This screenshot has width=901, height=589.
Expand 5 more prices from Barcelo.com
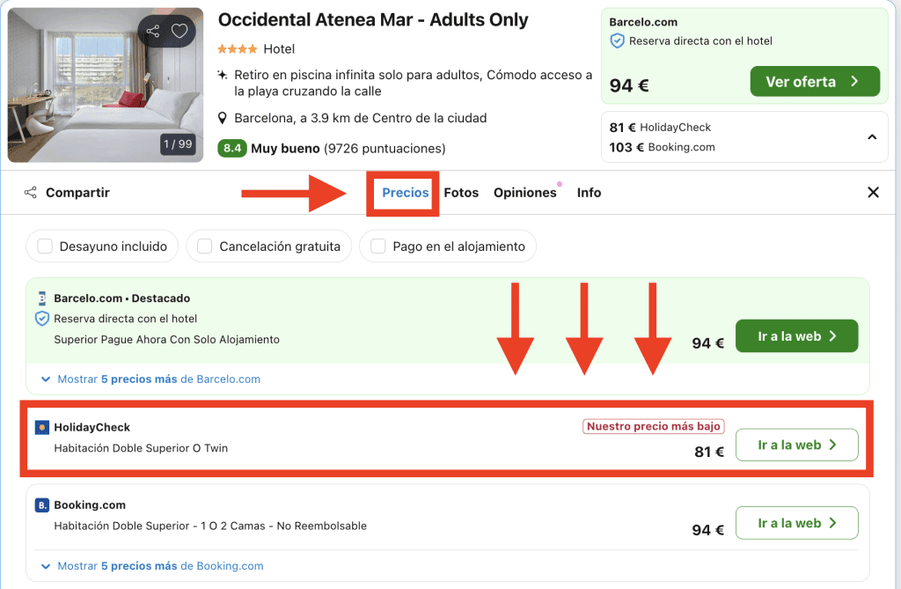(x=158, y=379)
